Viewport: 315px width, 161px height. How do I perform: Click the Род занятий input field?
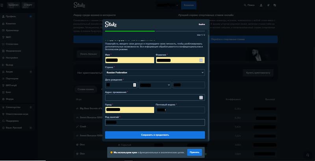[155, 122]
